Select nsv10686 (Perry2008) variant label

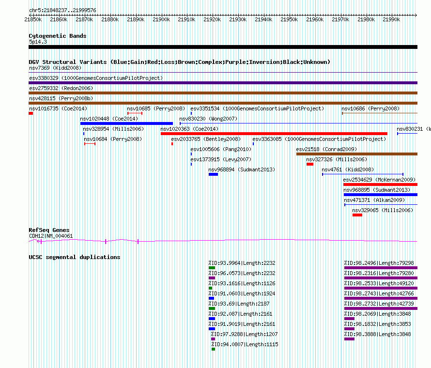coord(370,108)
